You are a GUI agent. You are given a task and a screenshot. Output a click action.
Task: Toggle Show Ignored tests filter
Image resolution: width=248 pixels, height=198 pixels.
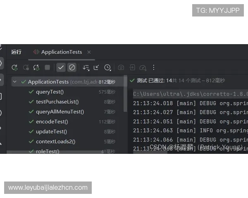click(72, 68)
